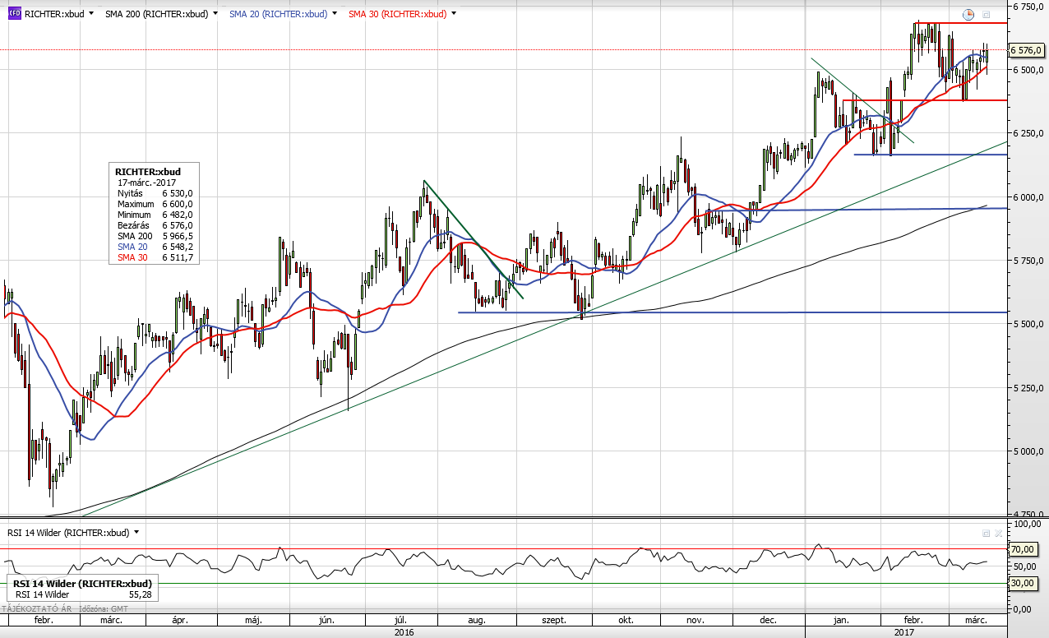Click the 6 750,0 price axis label
The width and height of the screenshot is (1049, 638).
(x=1028, y=6)
